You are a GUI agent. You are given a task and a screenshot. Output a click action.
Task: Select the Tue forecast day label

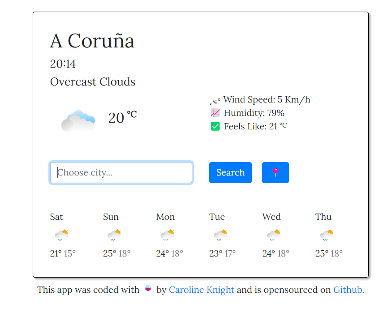click(x=217, y=217)
